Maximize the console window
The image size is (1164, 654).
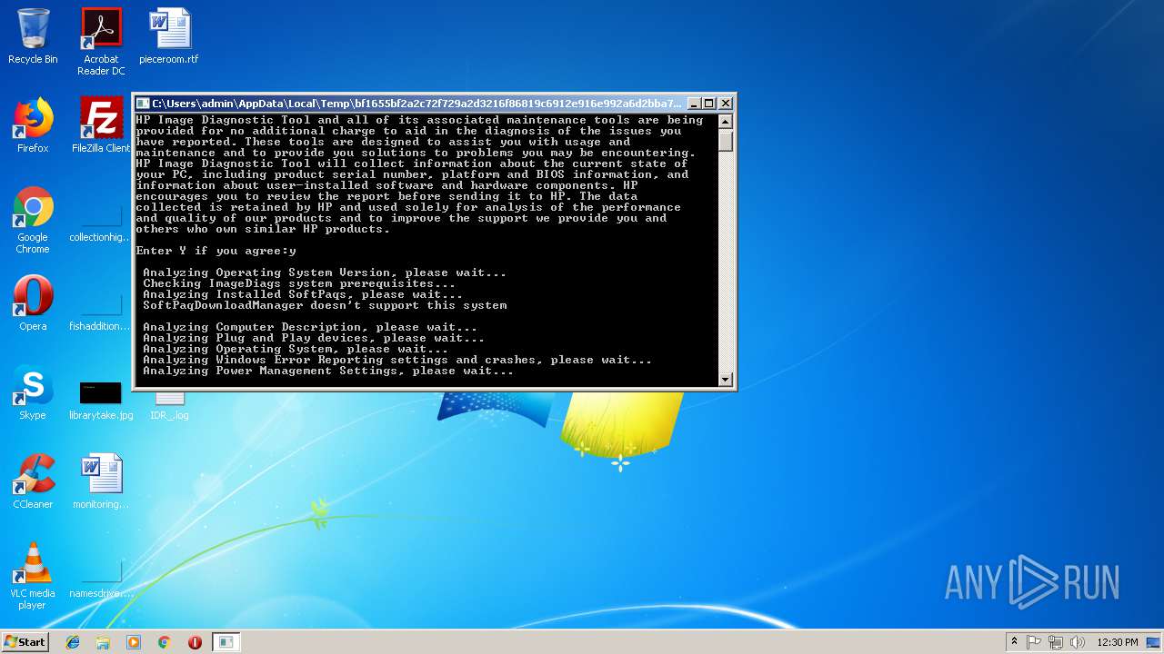(x=709, y=104)
